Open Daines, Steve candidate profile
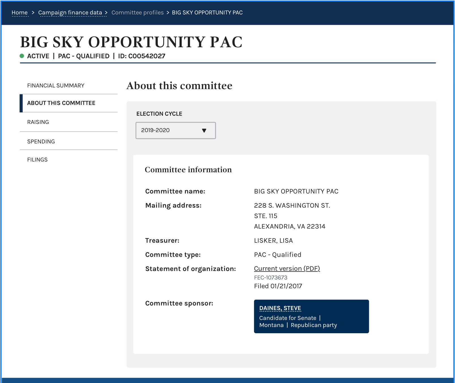This screenshot has height=383, width=455. [x=280, y=308]
